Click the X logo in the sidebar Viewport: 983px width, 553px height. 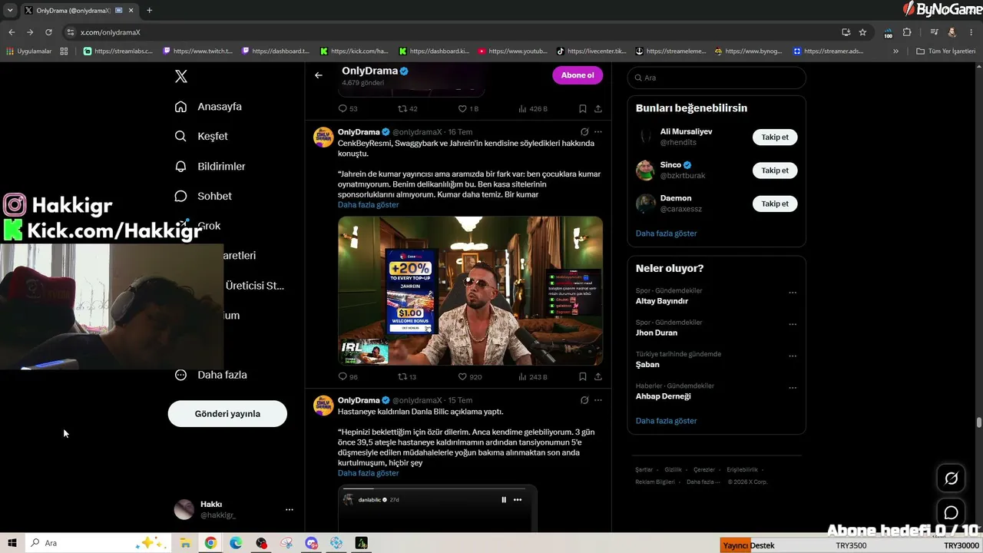tap(180, 76)
